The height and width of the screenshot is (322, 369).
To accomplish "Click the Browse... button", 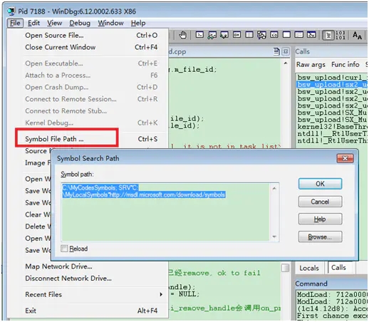I will [x=320, y=237].
